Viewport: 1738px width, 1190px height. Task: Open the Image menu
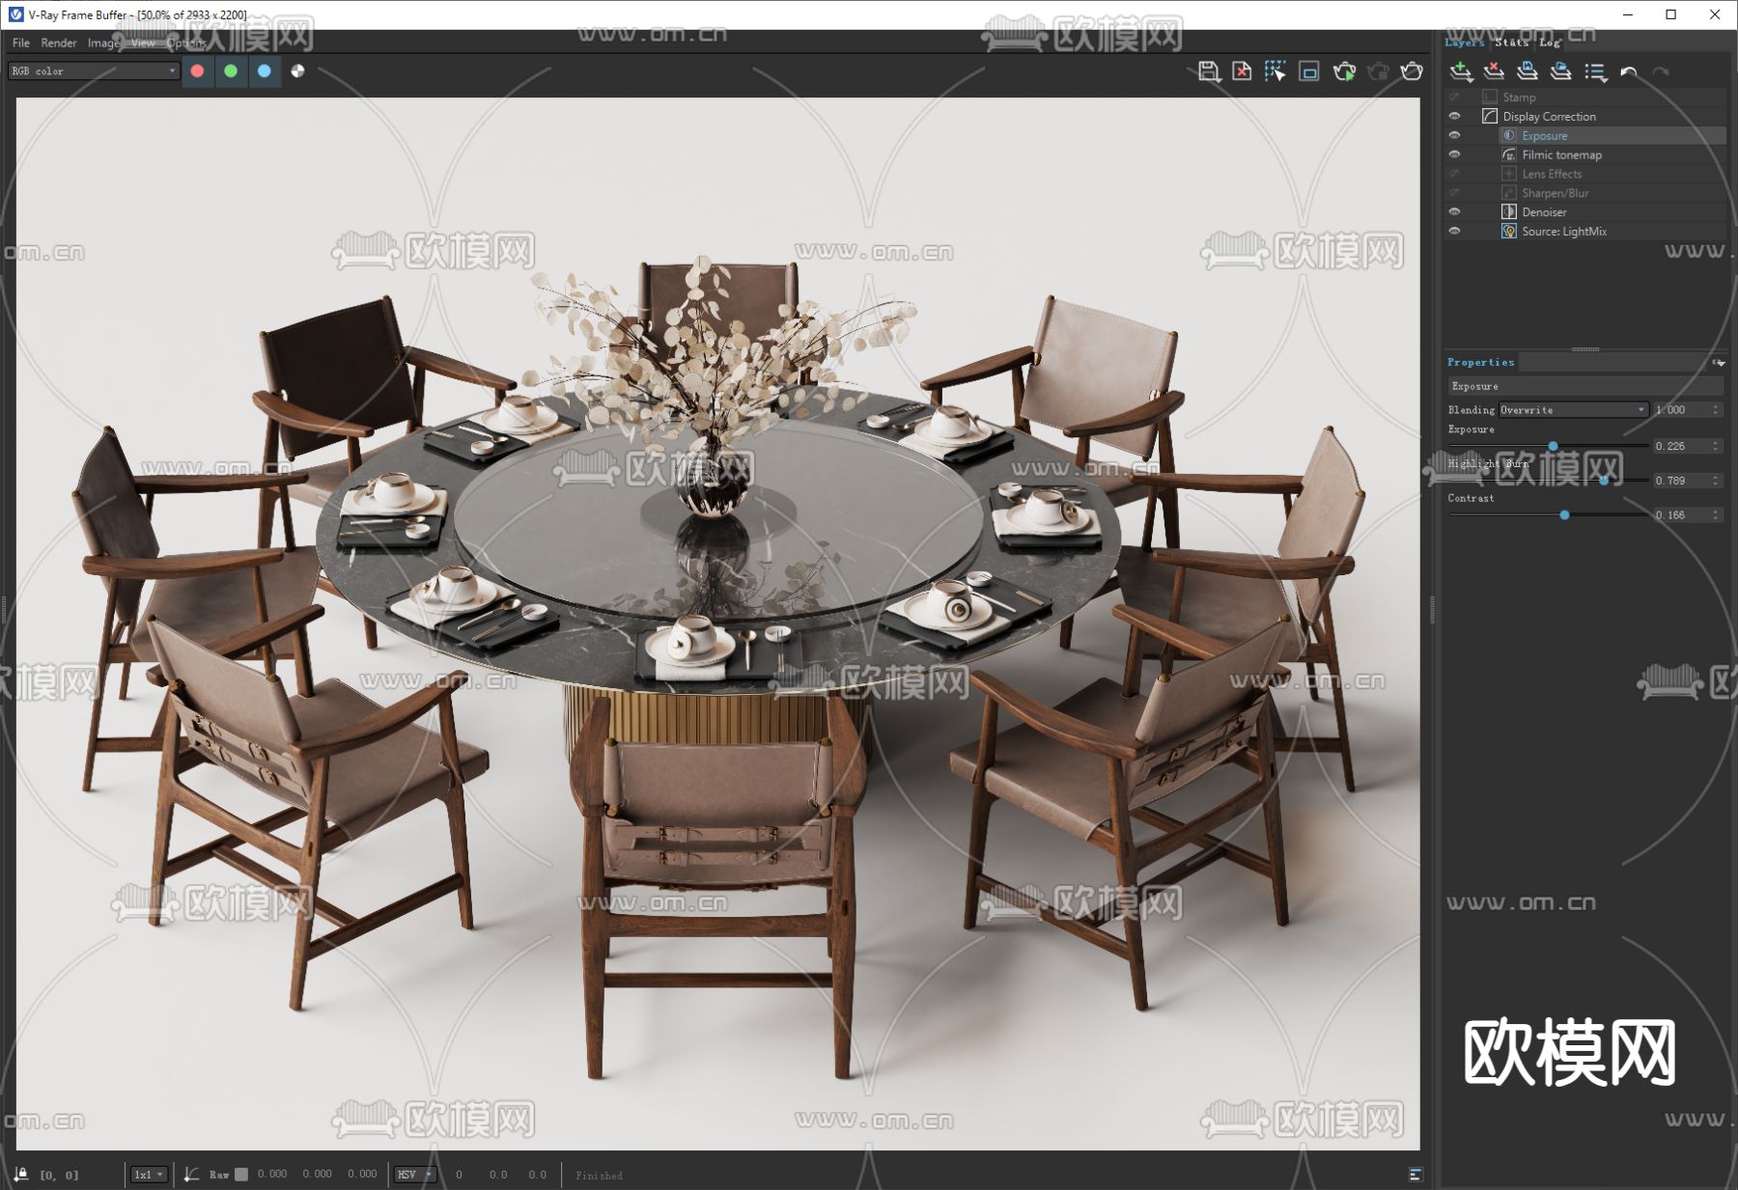coord(103,42)
